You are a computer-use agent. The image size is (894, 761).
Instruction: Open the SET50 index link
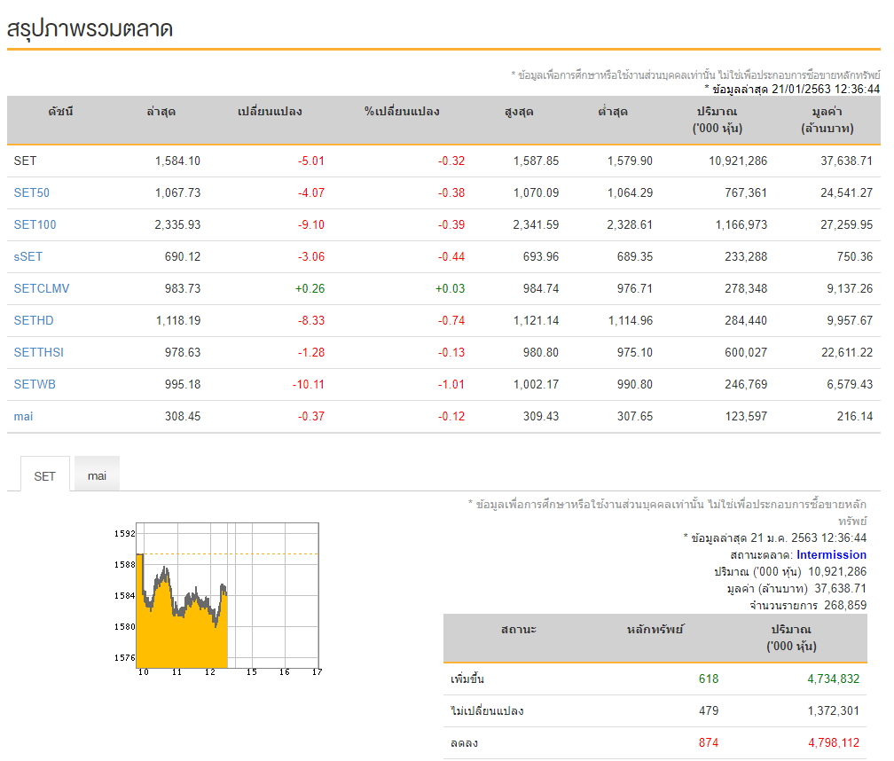point(31,192)
